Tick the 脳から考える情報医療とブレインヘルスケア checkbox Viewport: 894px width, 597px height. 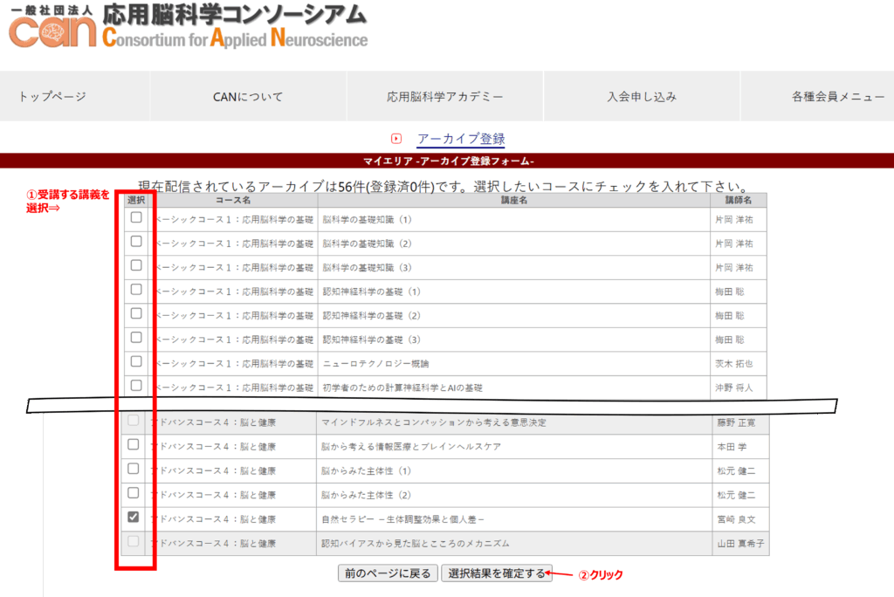point(134,445)
